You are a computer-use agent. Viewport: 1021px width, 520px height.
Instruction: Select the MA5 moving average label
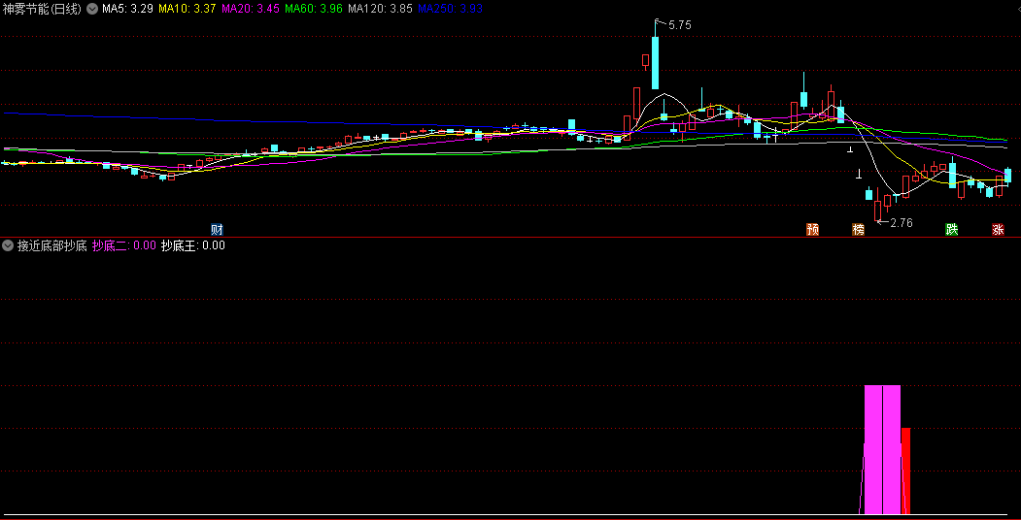pyautogui.click(x=127, y=9)
